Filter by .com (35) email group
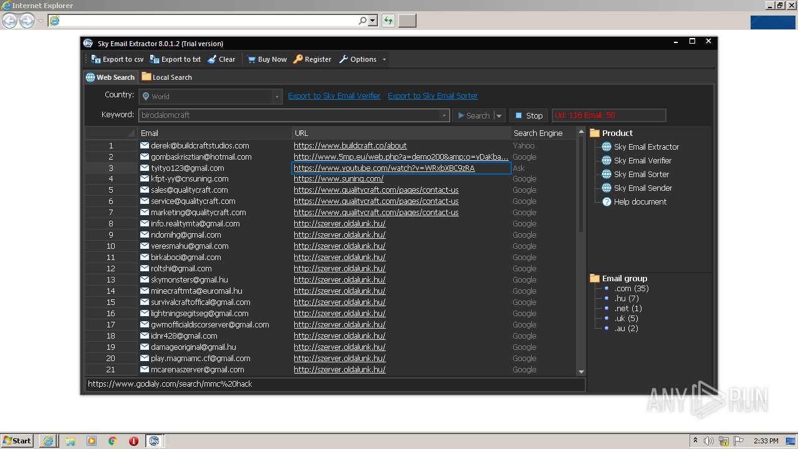798x449 pixels. point(632,288)
